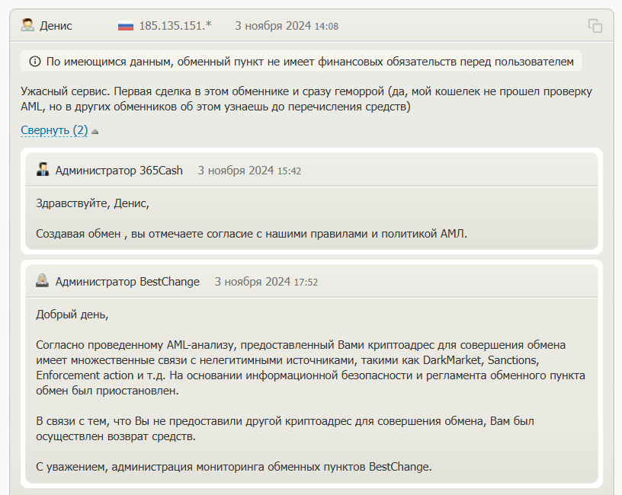Click the info icon in the notice
Viewport: 622px width, 495px height.
tap(35, 61)
